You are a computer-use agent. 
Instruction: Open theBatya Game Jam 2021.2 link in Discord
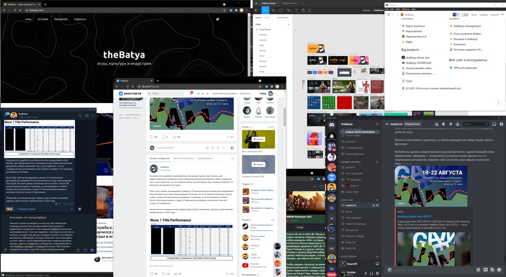click(414, 217)
